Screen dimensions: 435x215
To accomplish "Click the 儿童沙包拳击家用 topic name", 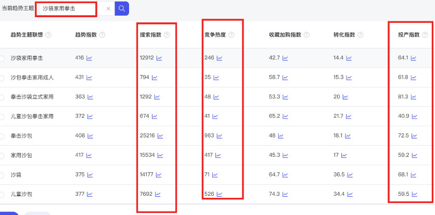I will pyautogui.click(x=32, y=117).
